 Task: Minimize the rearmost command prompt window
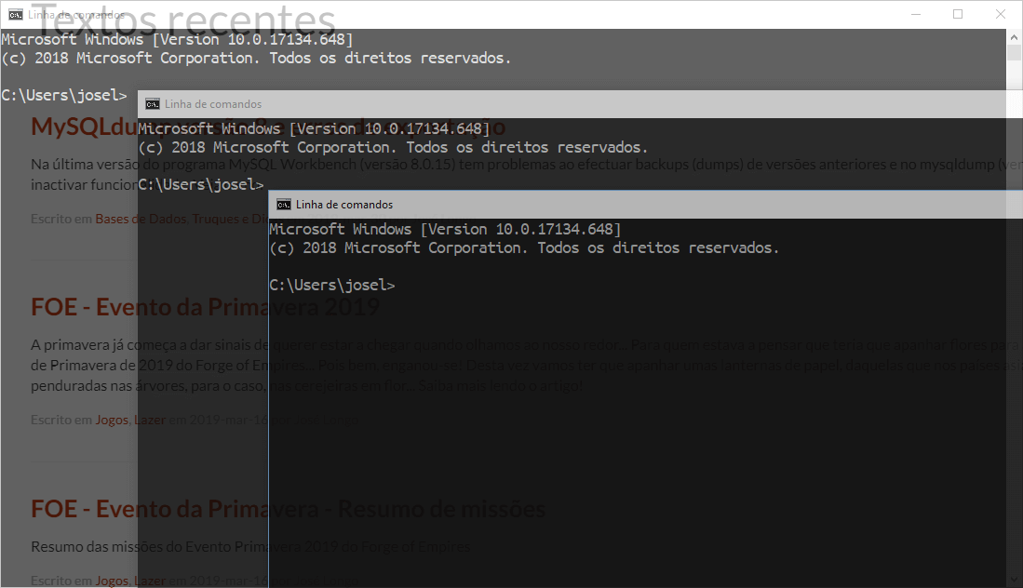[x=915, y=14]
